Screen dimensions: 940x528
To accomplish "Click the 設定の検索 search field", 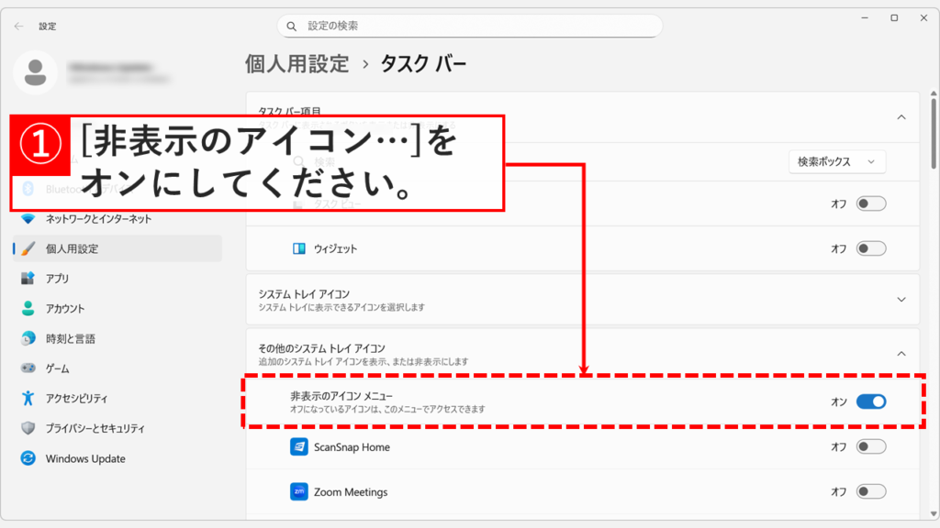I will 470,26.
